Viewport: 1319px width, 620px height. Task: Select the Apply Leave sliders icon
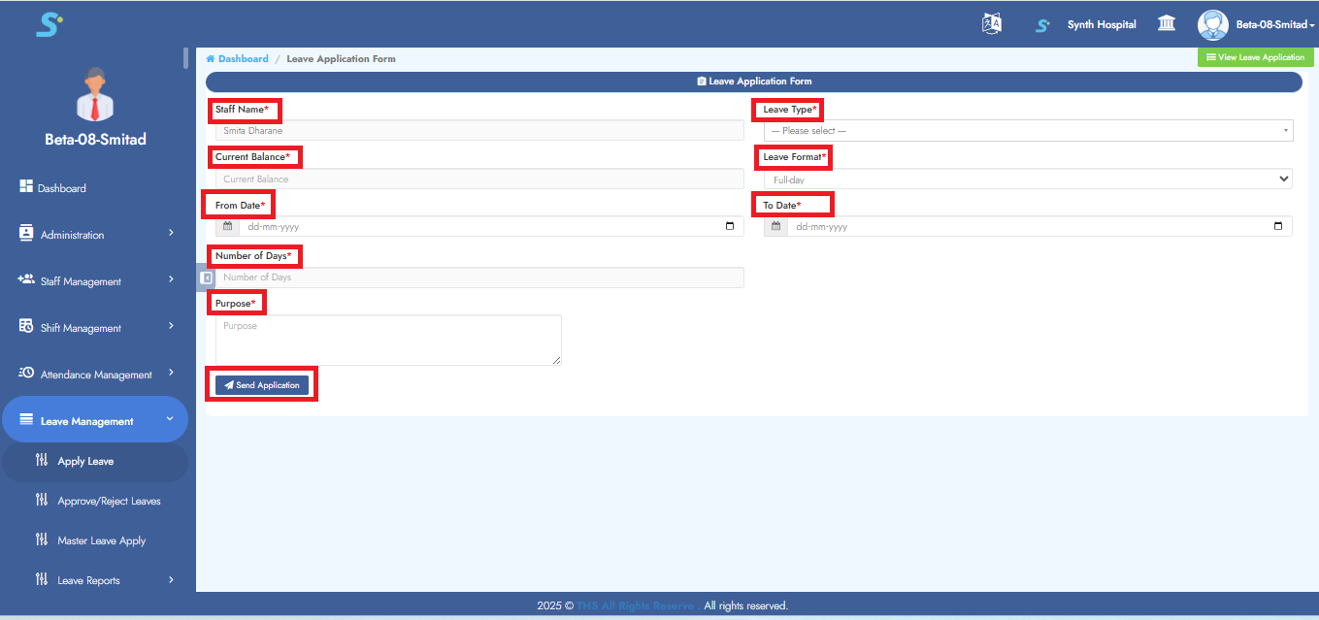click(42, 460)
